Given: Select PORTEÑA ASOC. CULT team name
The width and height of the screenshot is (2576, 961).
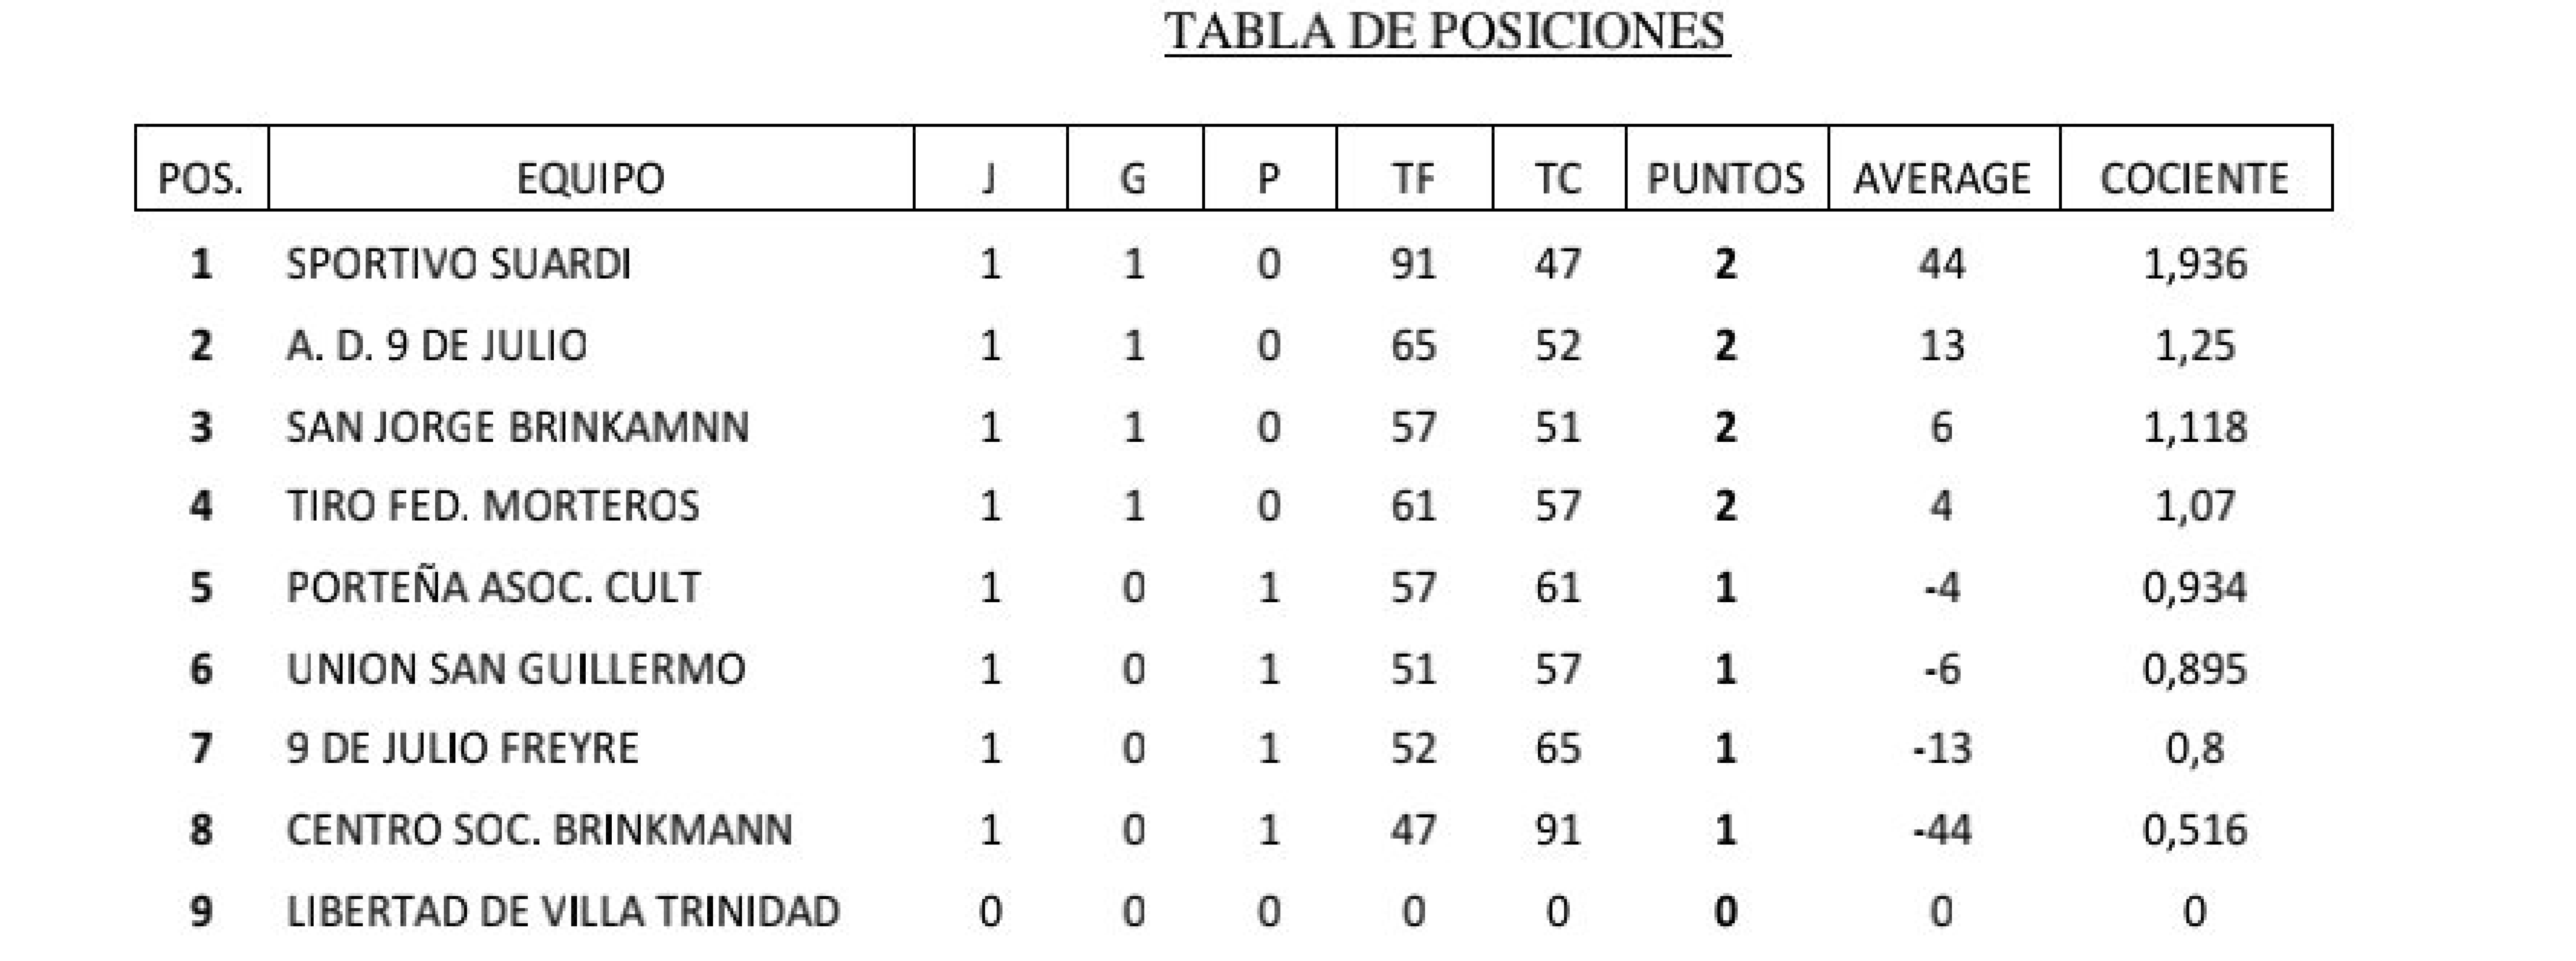Looking at the screenshot, I should [493, 587].
